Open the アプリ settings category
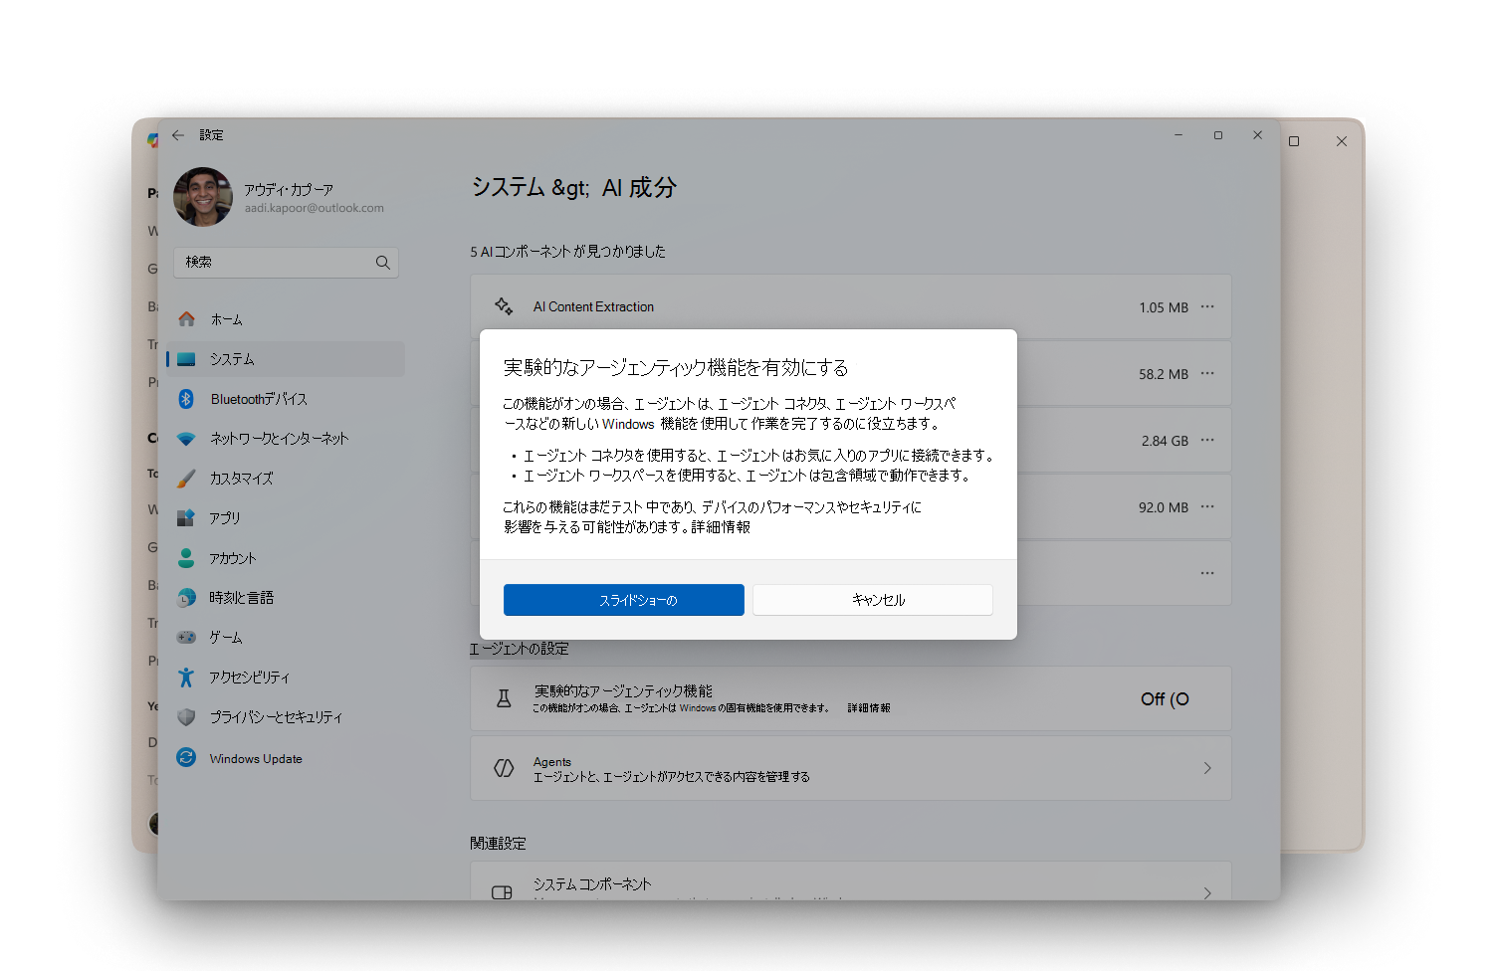 pos(285,518)
